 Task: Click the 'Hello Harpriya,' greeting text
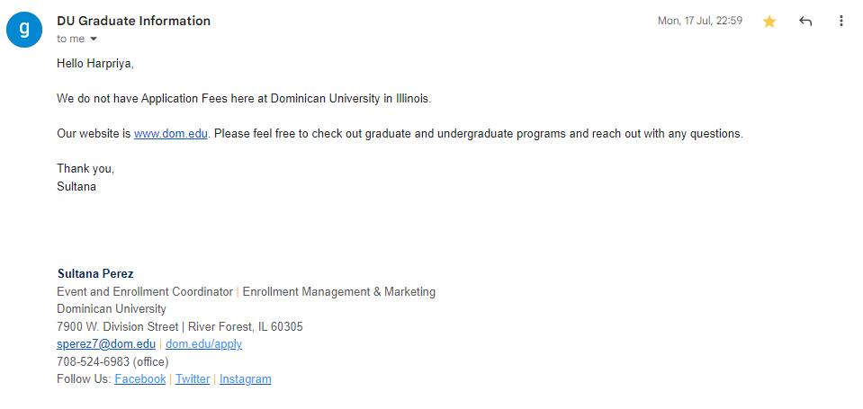[95, 64]
